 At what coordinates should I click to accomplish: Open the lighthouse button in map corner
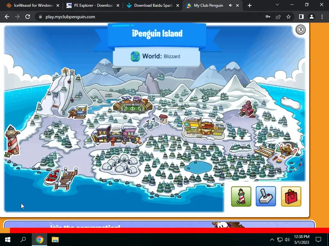click(x=241, y=196)
